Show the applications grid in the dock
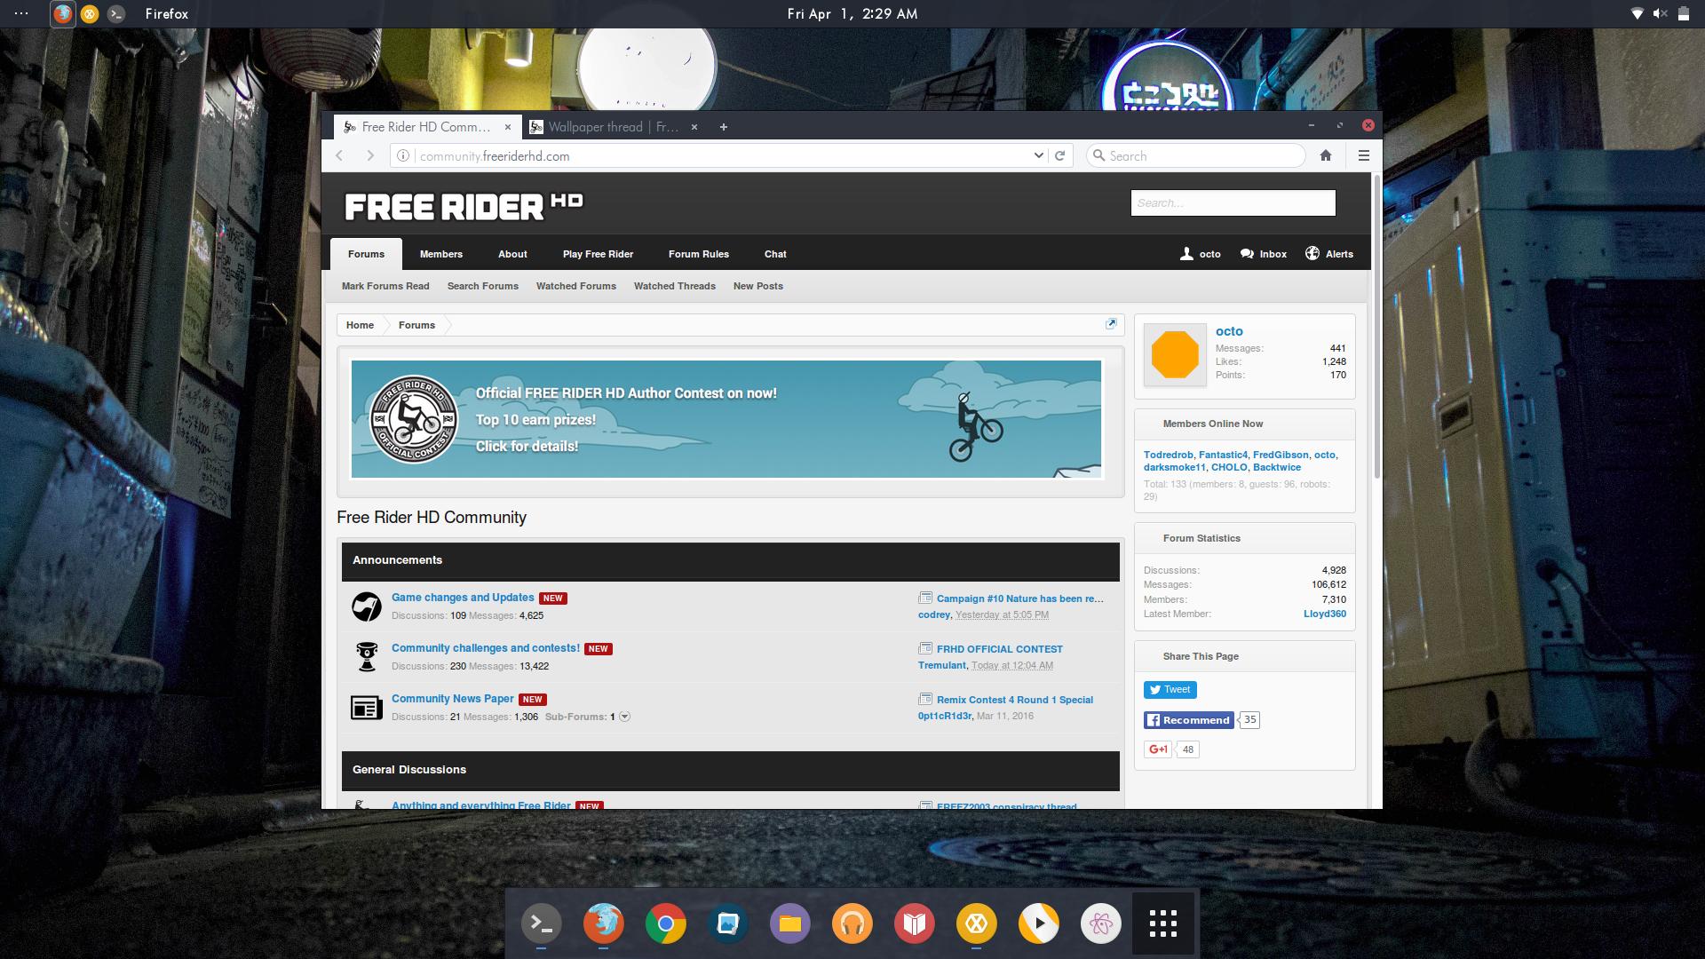 tap(1162, 923)
